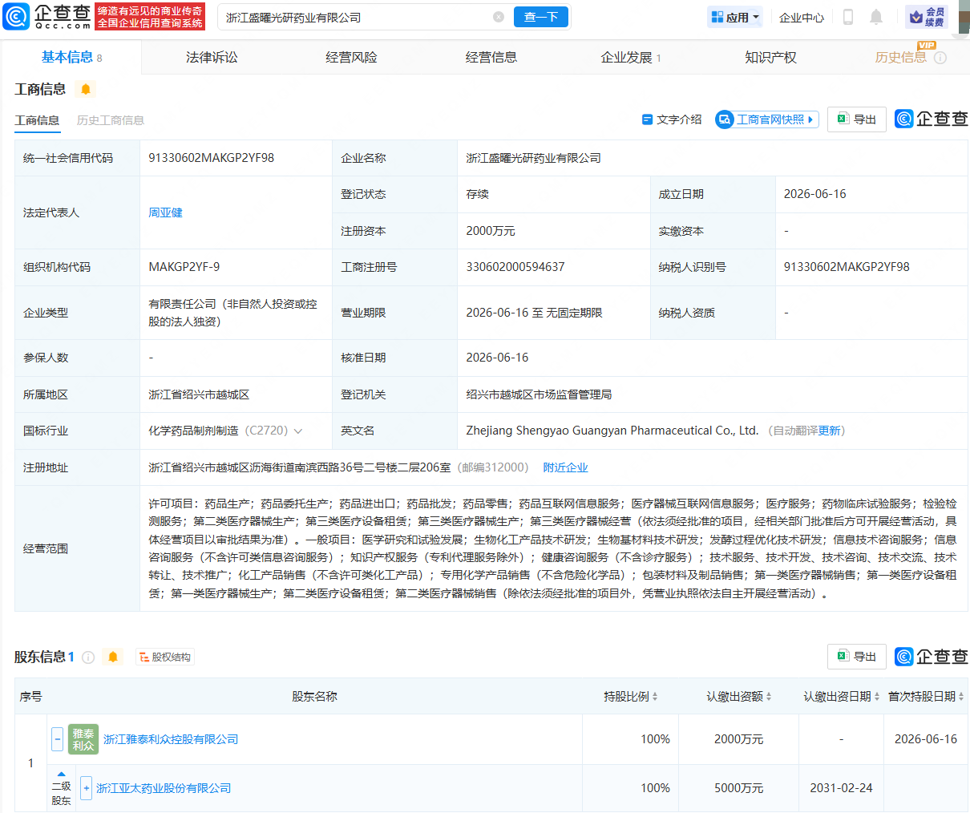Screen dimensions: 970x813
Task: Click the 导出 button in the 股东信息 section
Action: tap(857, 656)
